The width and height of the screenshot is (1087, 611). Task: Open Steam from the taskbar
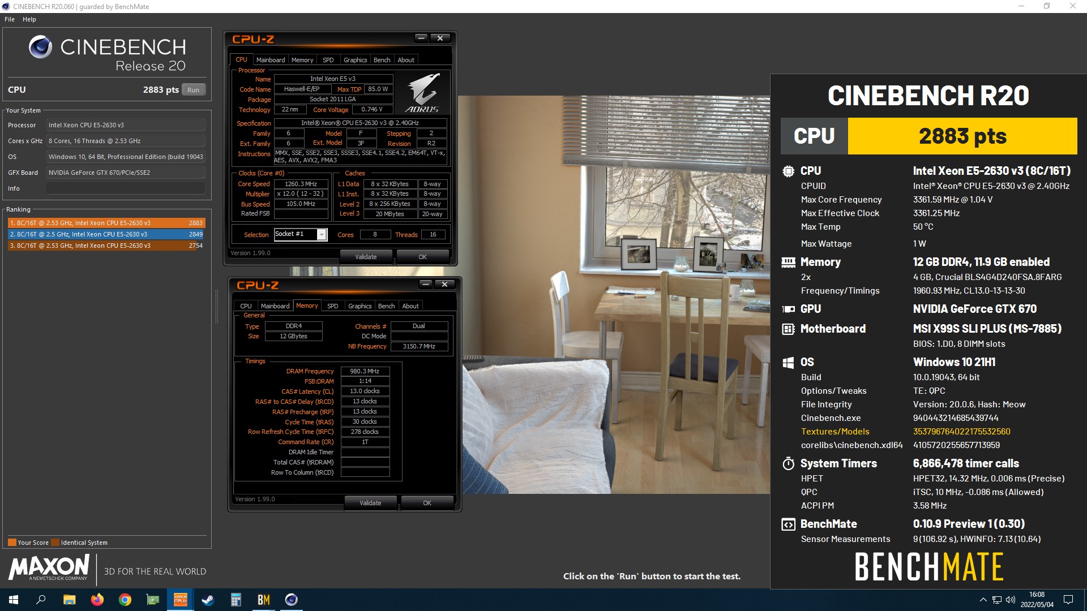click(x=208, y=600)
